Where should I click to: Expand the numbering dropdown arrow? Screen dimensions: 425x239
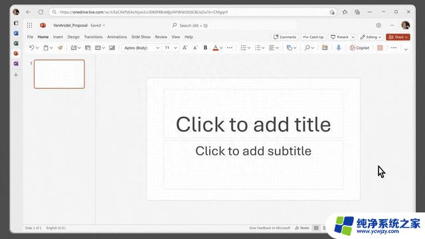coord(263,48)
